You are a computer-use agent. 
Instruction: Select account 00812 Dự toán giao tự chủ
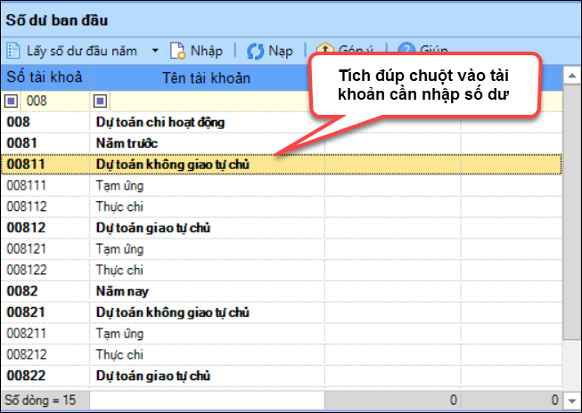160,228
